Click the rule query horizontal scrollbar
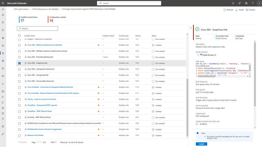 coord(206,76)
